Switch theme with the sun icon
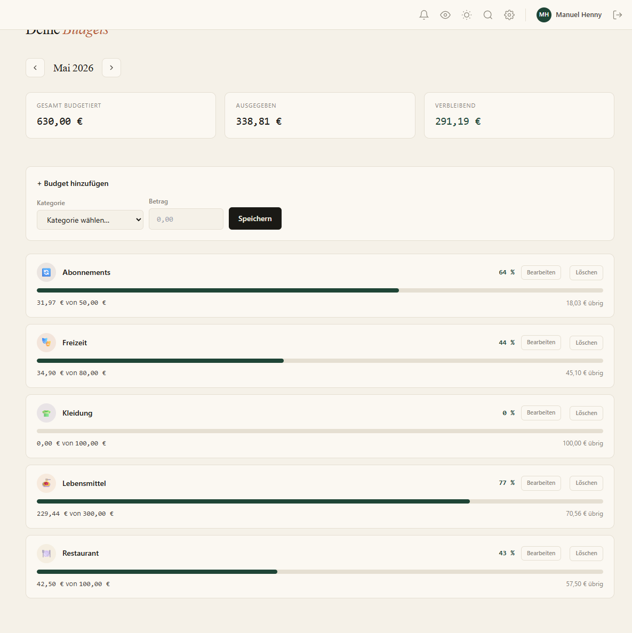Viewport: 632px width, 633px height. coord(466,15)
